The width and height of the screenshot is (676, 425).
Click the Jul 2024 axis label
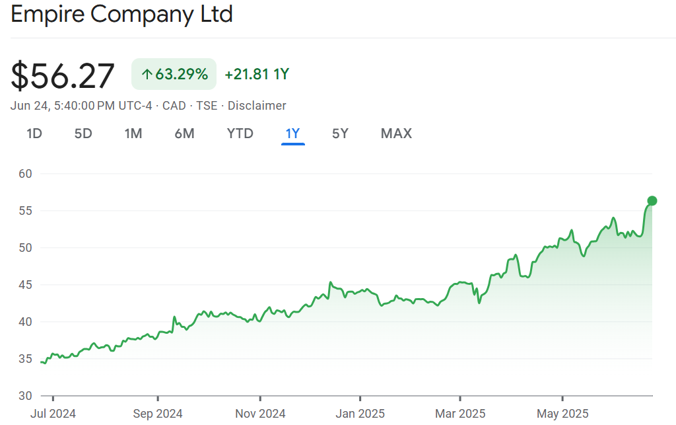tap(53, 414)
